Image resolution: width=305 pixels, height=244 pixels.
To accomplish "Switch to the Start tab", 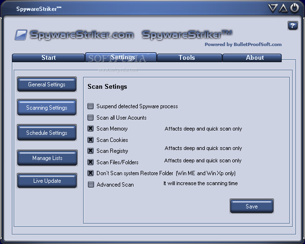I will 48,58.
